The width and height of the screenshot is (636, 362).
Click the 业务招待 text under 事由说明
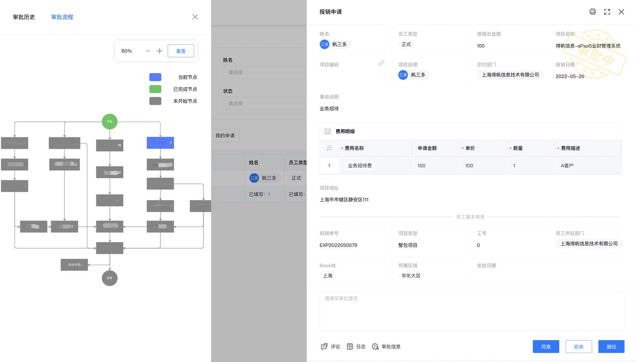click(329, 108)
